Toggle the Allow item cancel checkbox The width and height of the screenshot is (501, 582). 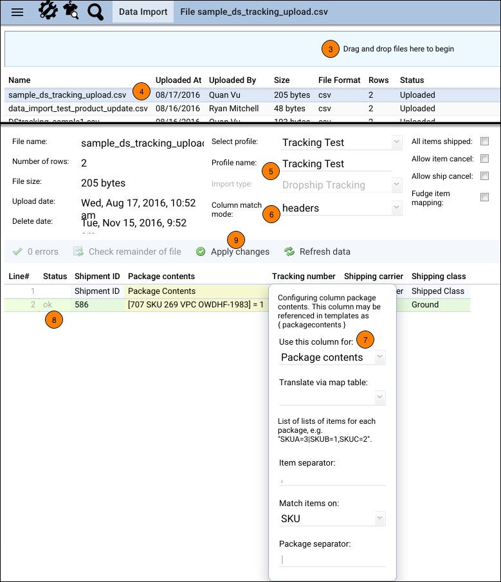tap(484, 158)
